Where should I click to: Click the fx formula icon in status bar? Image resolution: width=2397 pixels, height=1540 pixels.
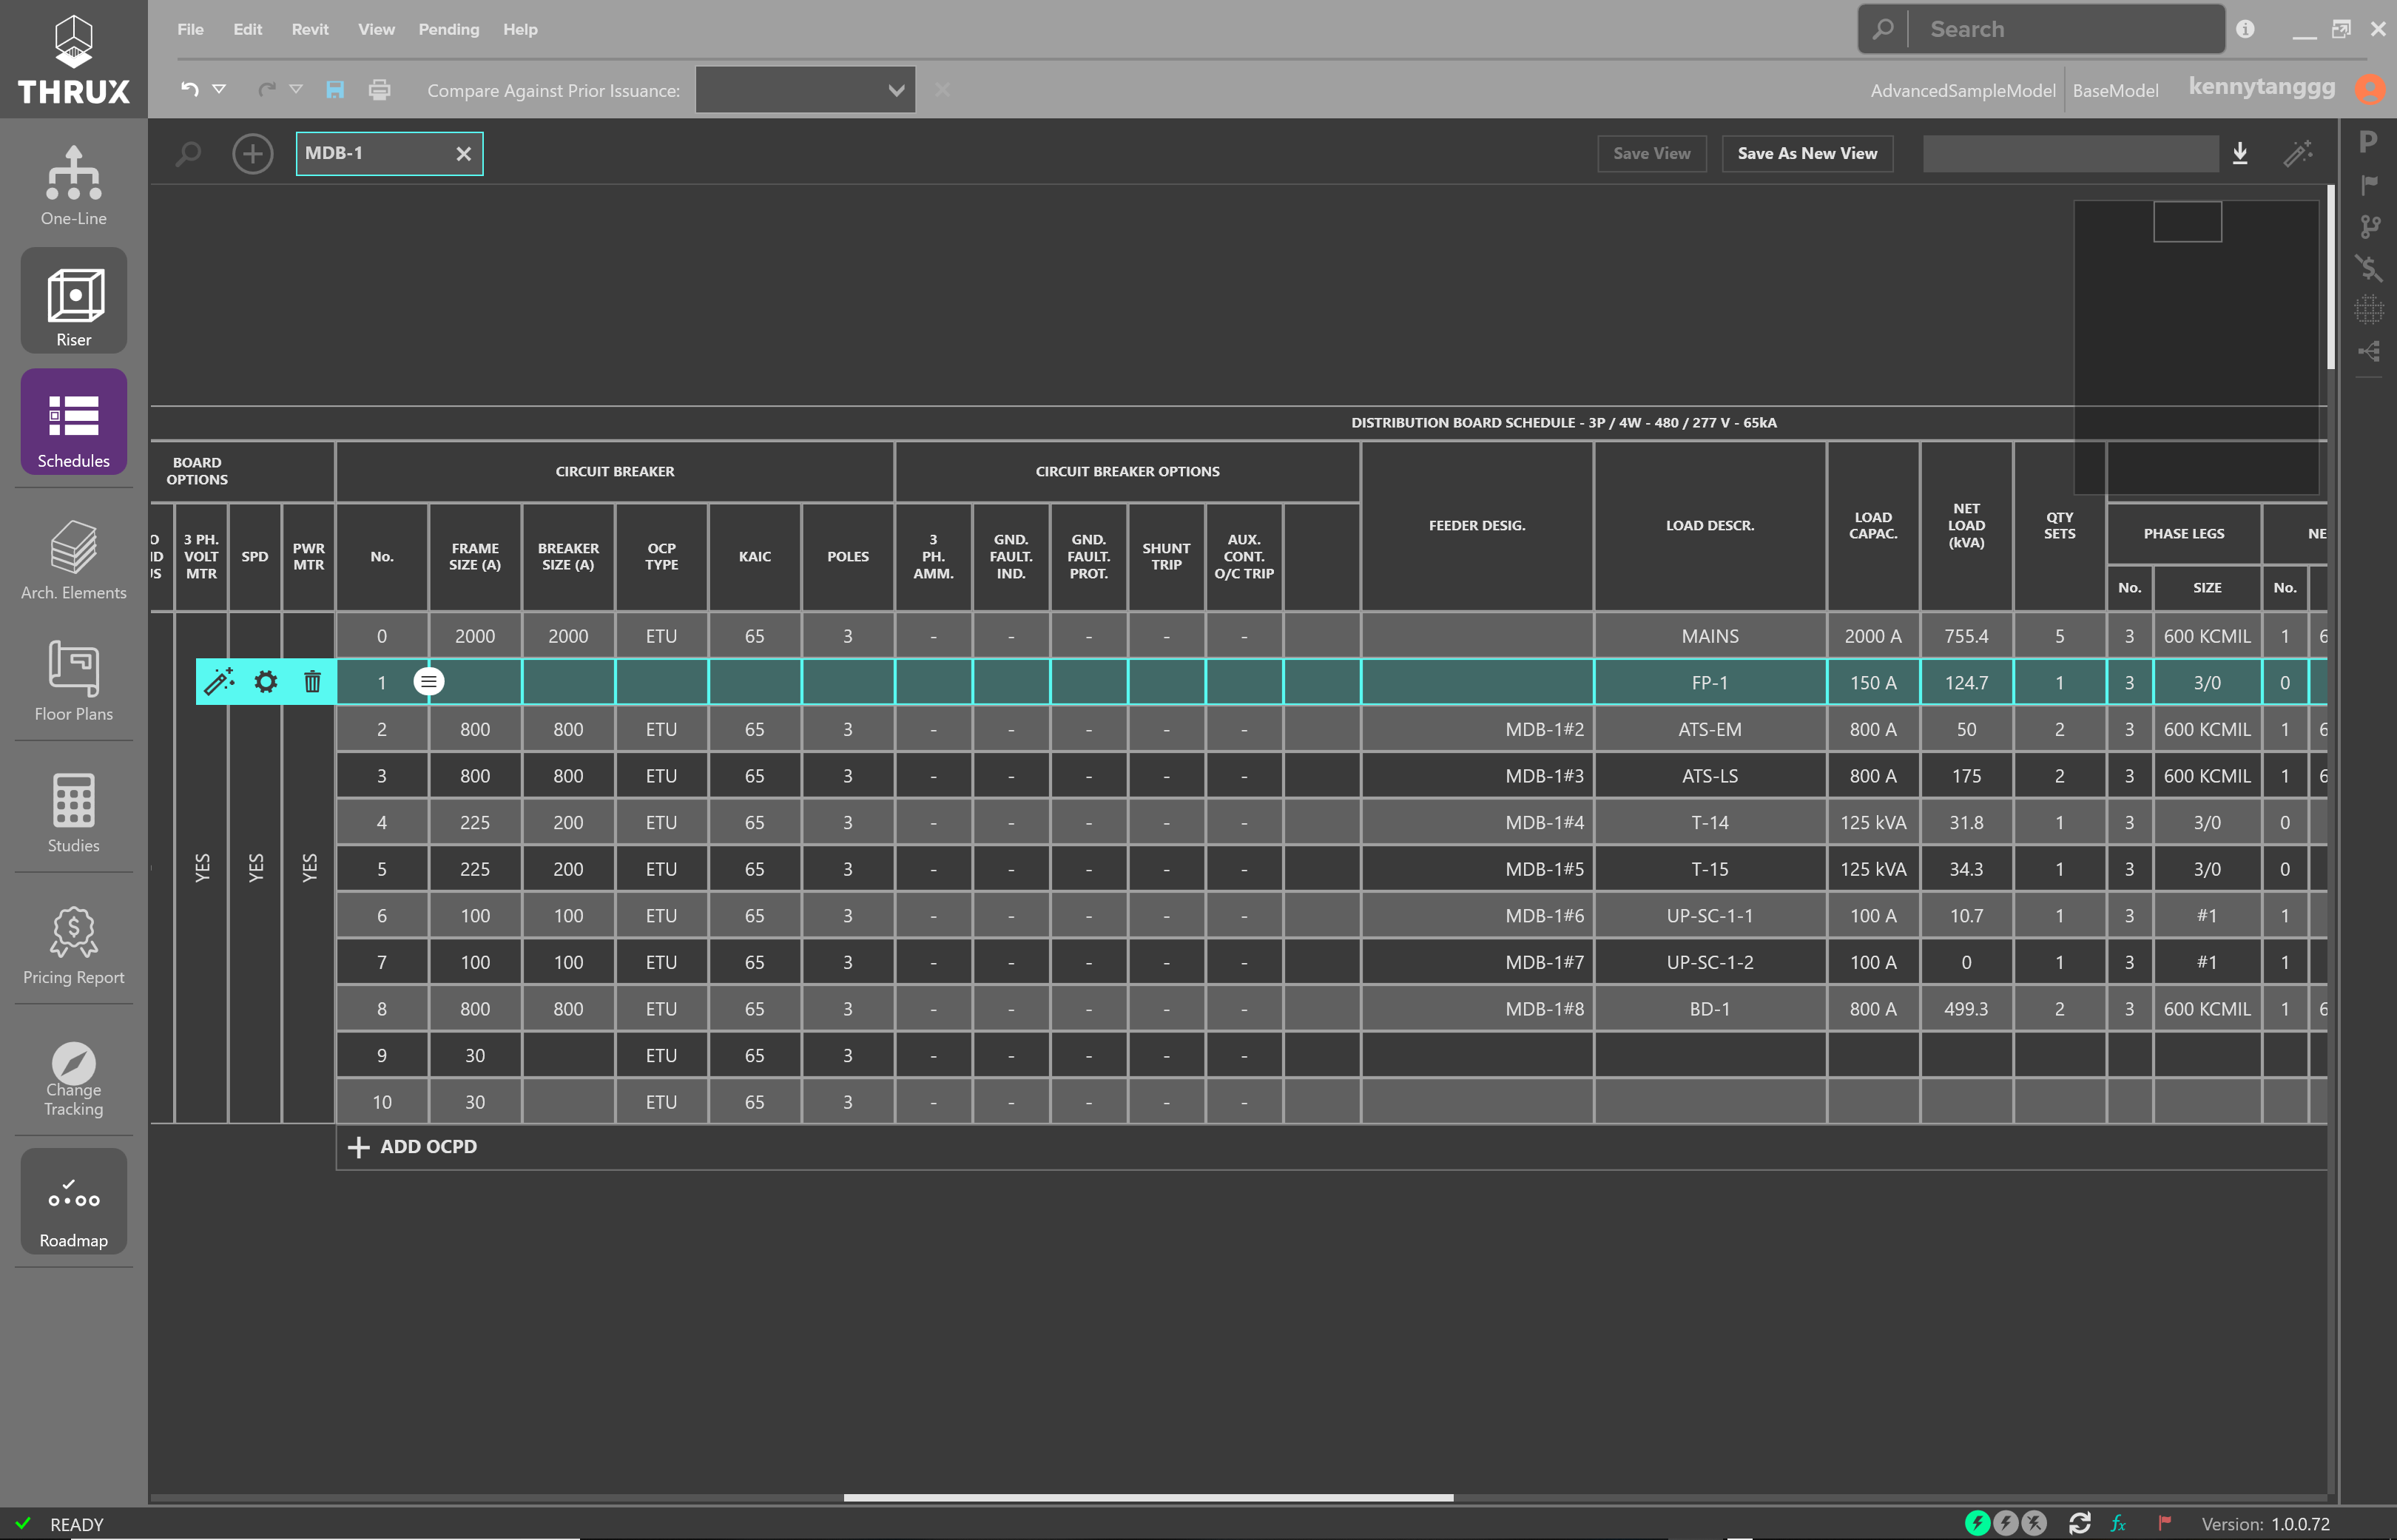2118,1524
